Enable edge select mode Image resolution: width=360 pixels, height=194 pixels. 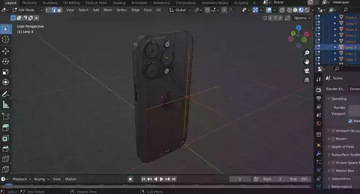coord(54,10)
